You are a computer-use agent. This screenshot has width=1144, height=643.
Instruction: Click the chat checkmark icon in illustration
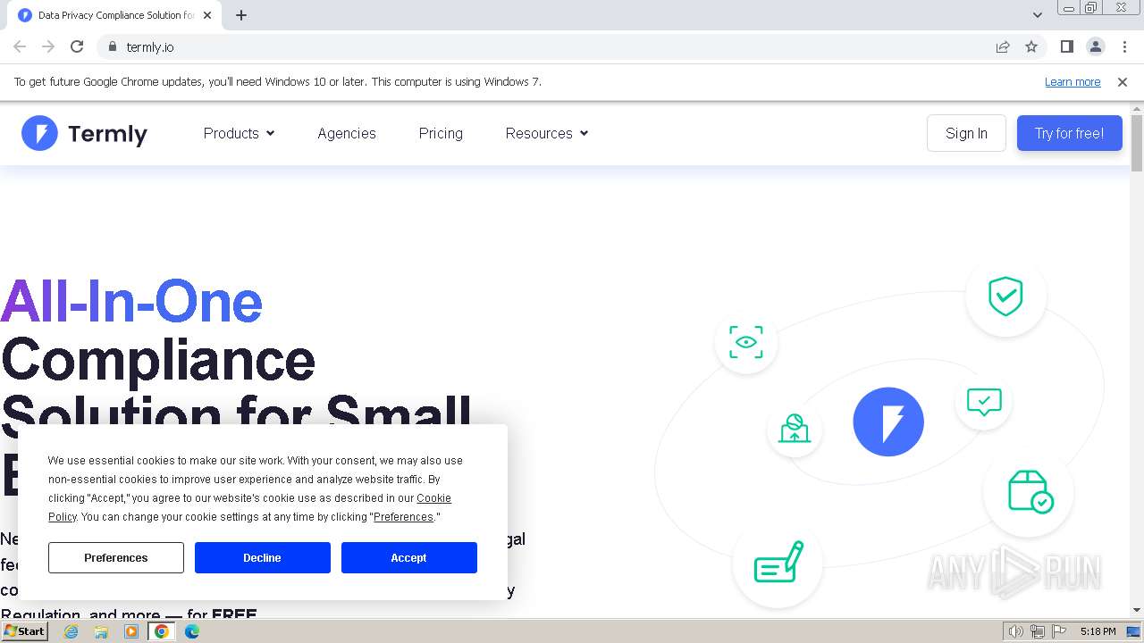coord(983,402)
